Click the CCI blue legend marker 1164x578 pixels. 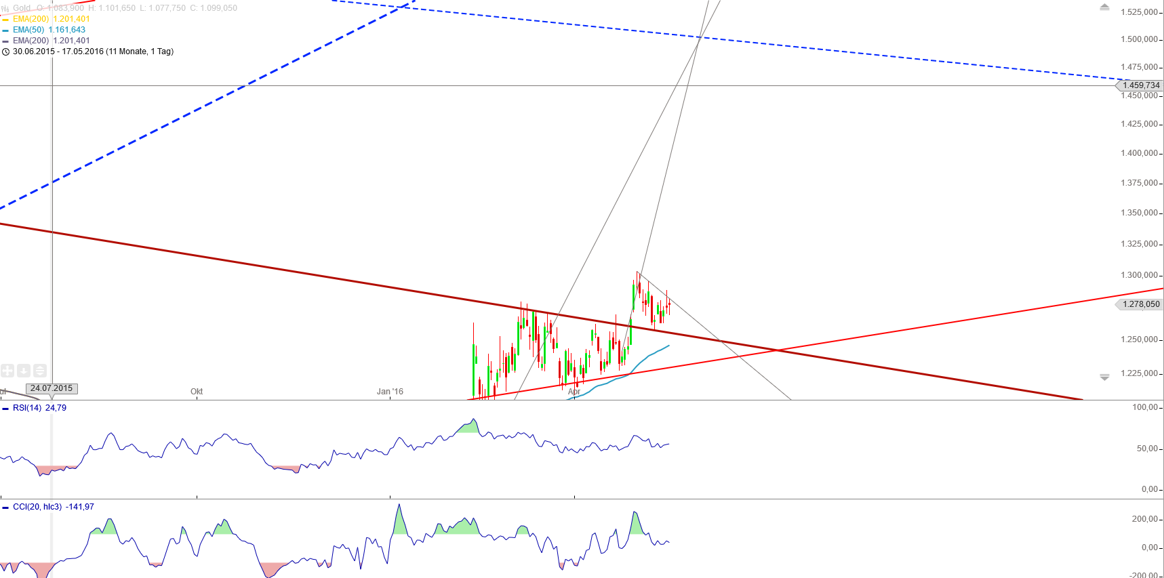coord(5,508)
